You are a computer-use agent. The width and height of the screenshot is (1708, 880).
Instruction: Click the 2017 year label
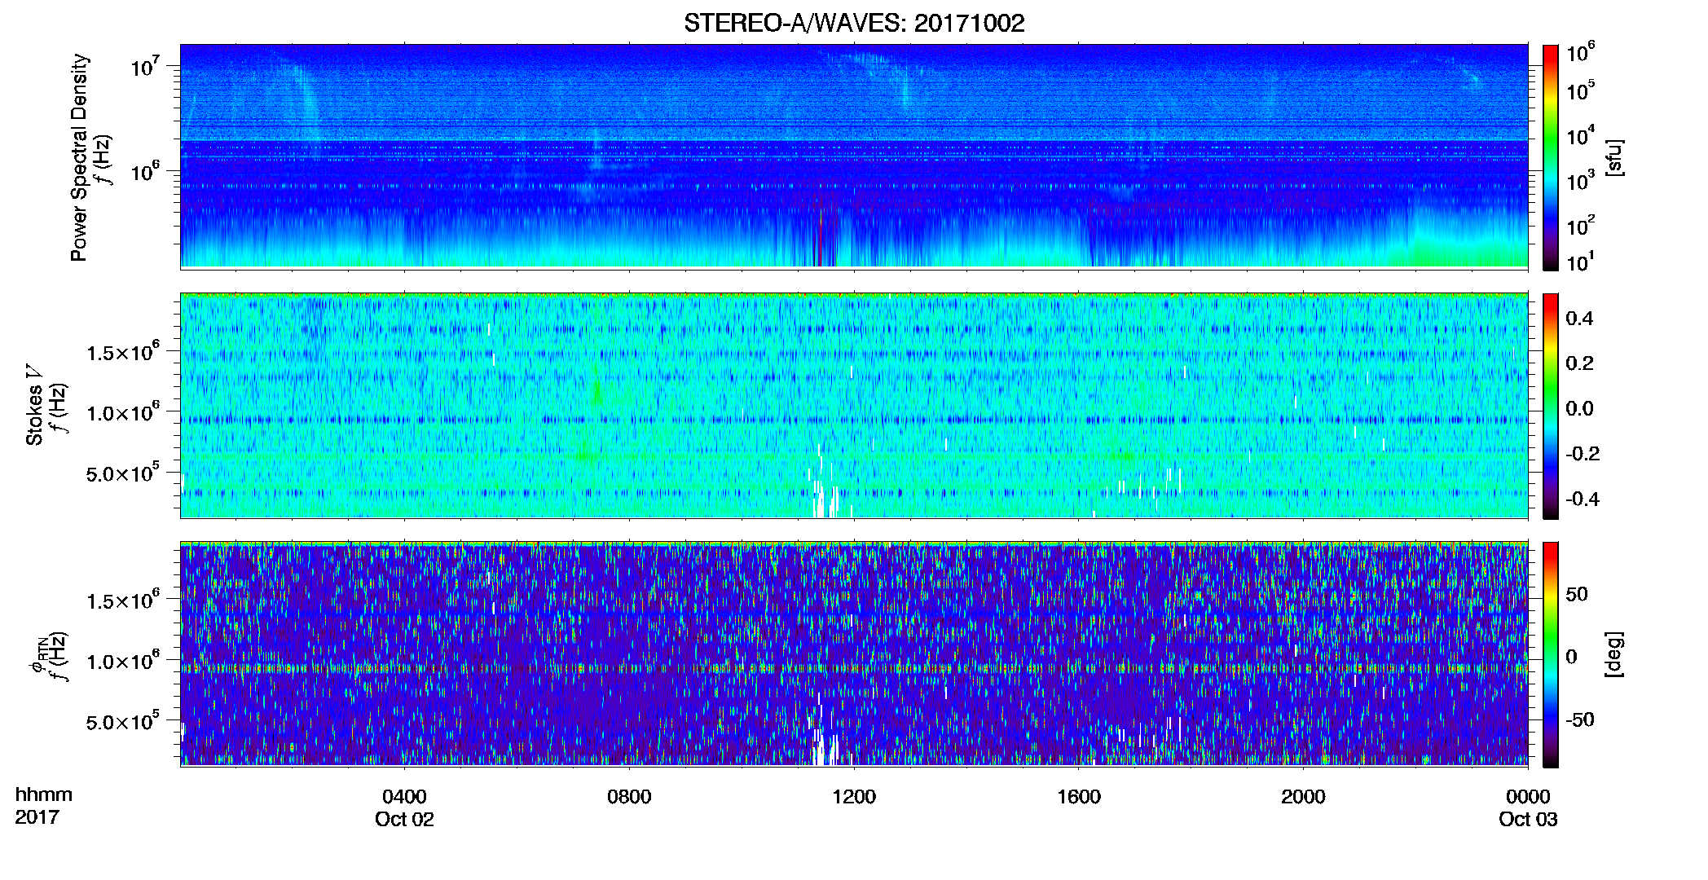[x=37, y=817]
